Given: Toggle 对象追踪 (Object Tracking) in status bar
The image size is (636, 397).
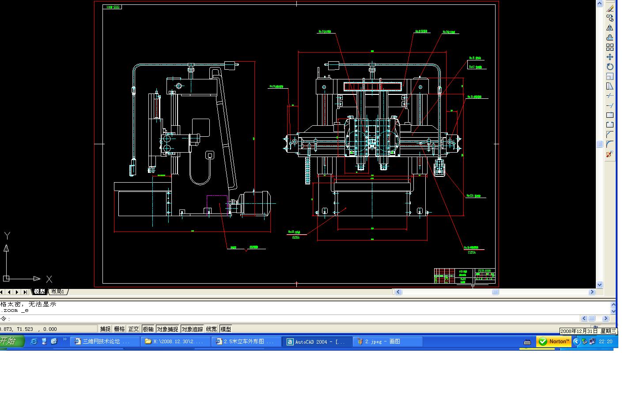Looking at the screenshot, I should tap(192, 329).
